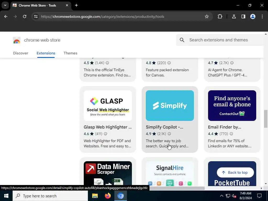This screenshot has width=268, height=201.
Task: Click Email Finder by... title
Action: pyautogui.click(x=225, y=127)
